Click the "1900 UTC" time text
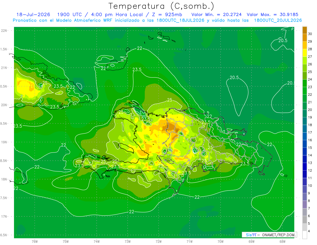This screenshot has width=317, height=245. [x=69, y=15]
